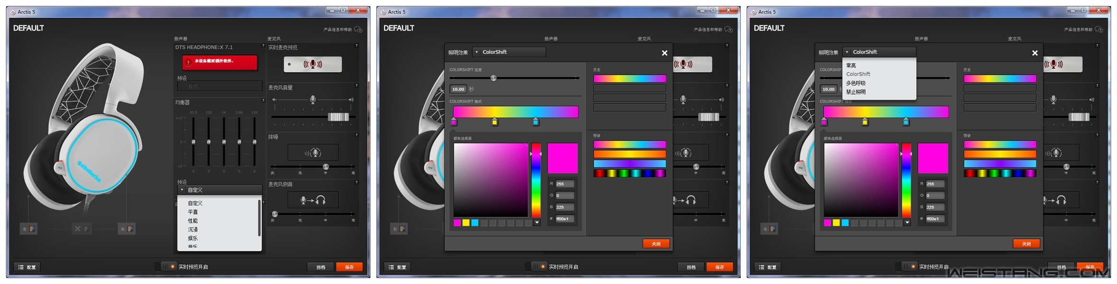This screenshot has height=284, width=1117.
Task: Choose 娱乐 from the equalizer preset list
Action: 193,238
